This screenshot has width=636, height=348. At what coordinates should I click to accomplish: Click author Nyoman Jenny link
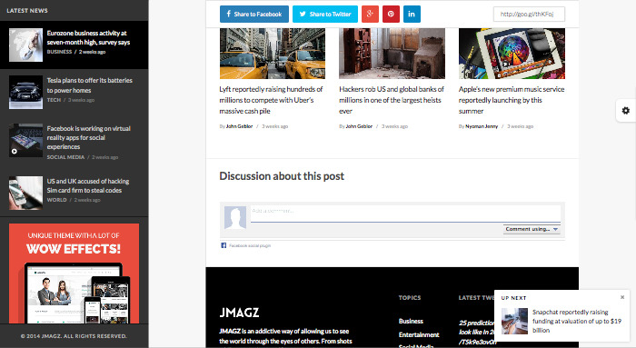(482, 126)
